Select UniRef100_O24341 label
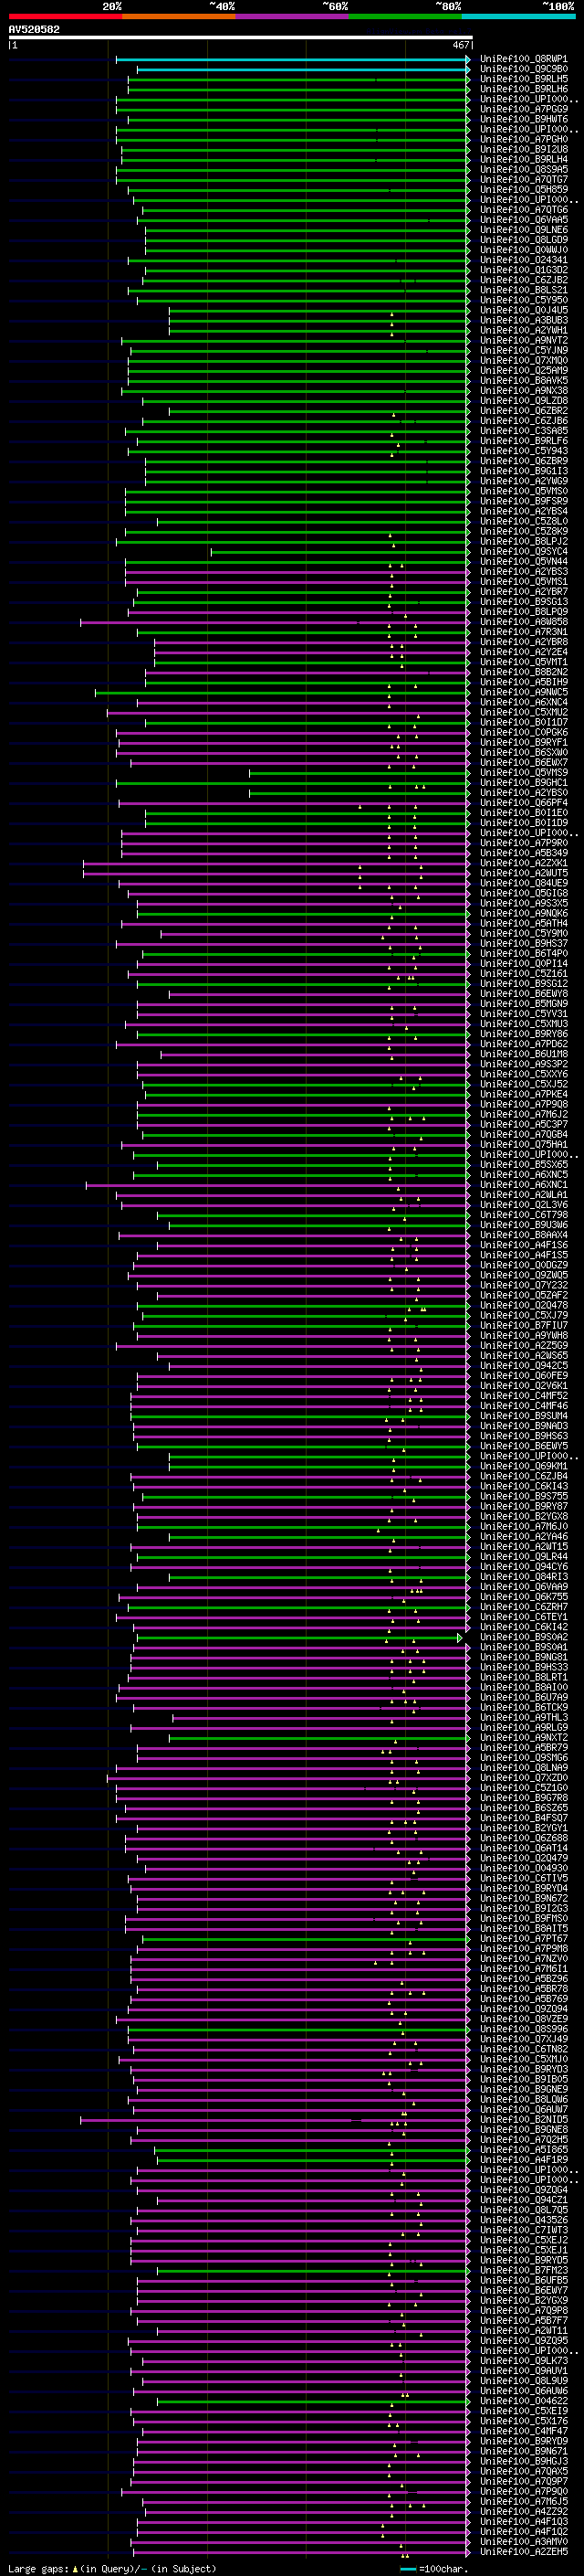The width and height of the screenshot is (584, 2576). [523, 260]
